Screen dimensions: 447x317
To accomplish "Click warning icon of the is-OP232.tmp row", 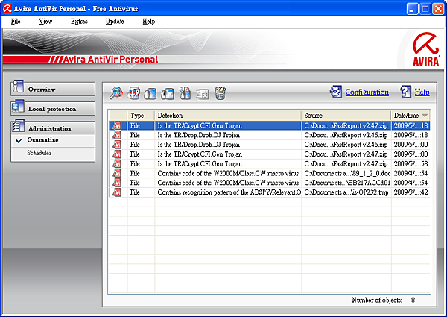I will click(117, 192).
